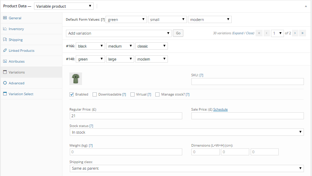Go to the next variations page arrow
The width and height of the screenshot is (312, 176).
[295, 33]
